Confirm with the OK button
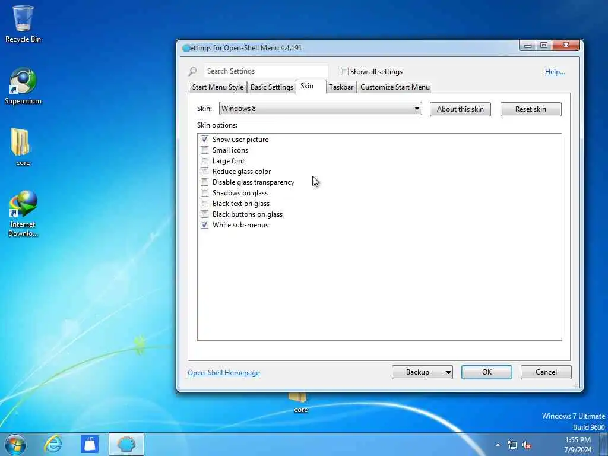This screenshot has width=608, height=456. [487, 372]
